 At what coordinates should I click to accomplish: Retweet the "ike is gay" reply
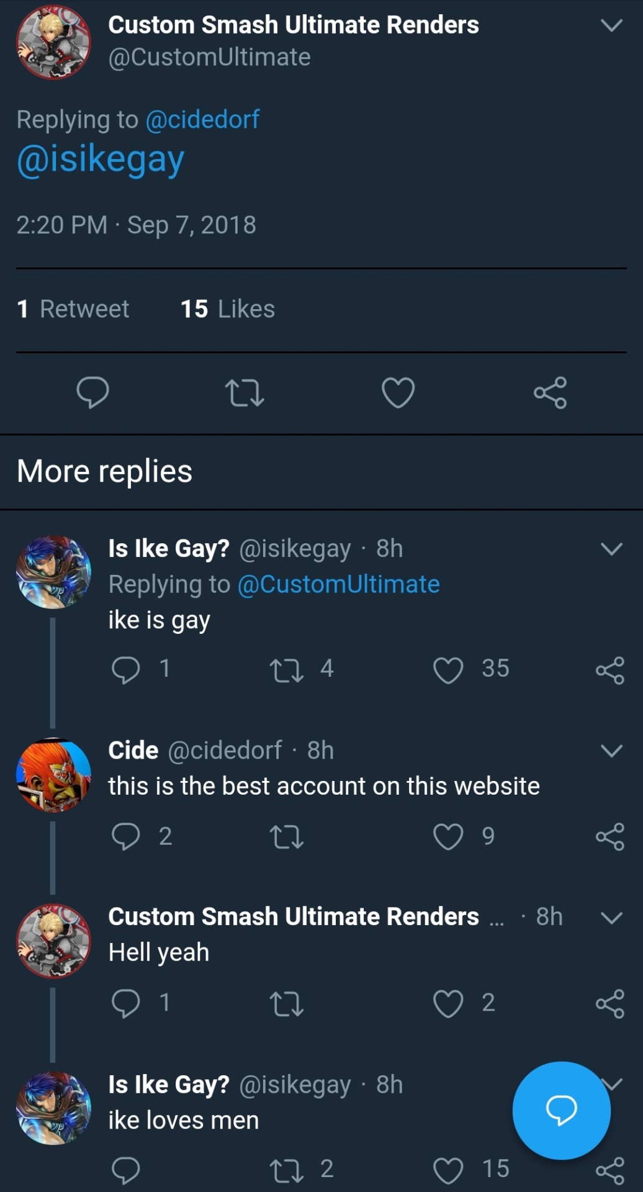[x=287, y=670]
